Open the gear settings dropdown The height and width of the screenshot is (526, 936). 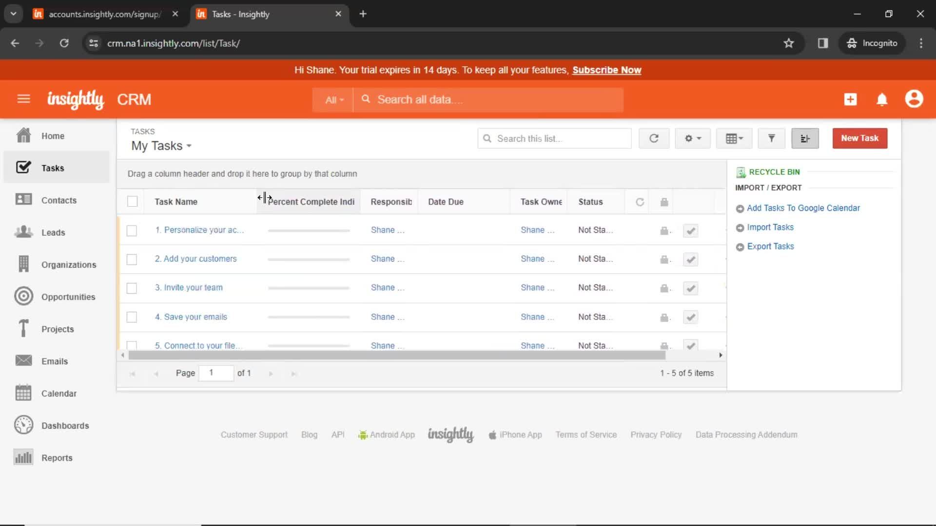pos(692,138)
